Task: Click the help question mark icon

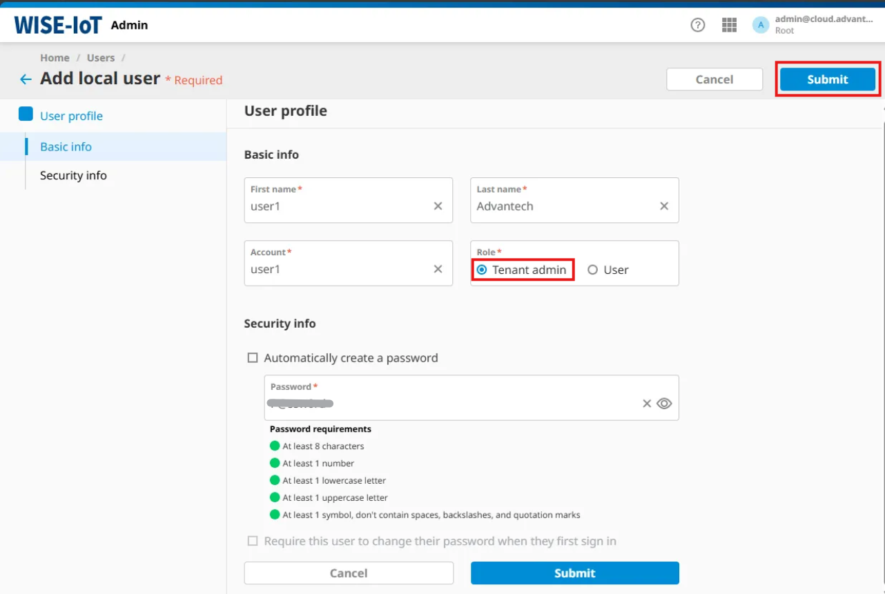Action: tap(698, 26)
